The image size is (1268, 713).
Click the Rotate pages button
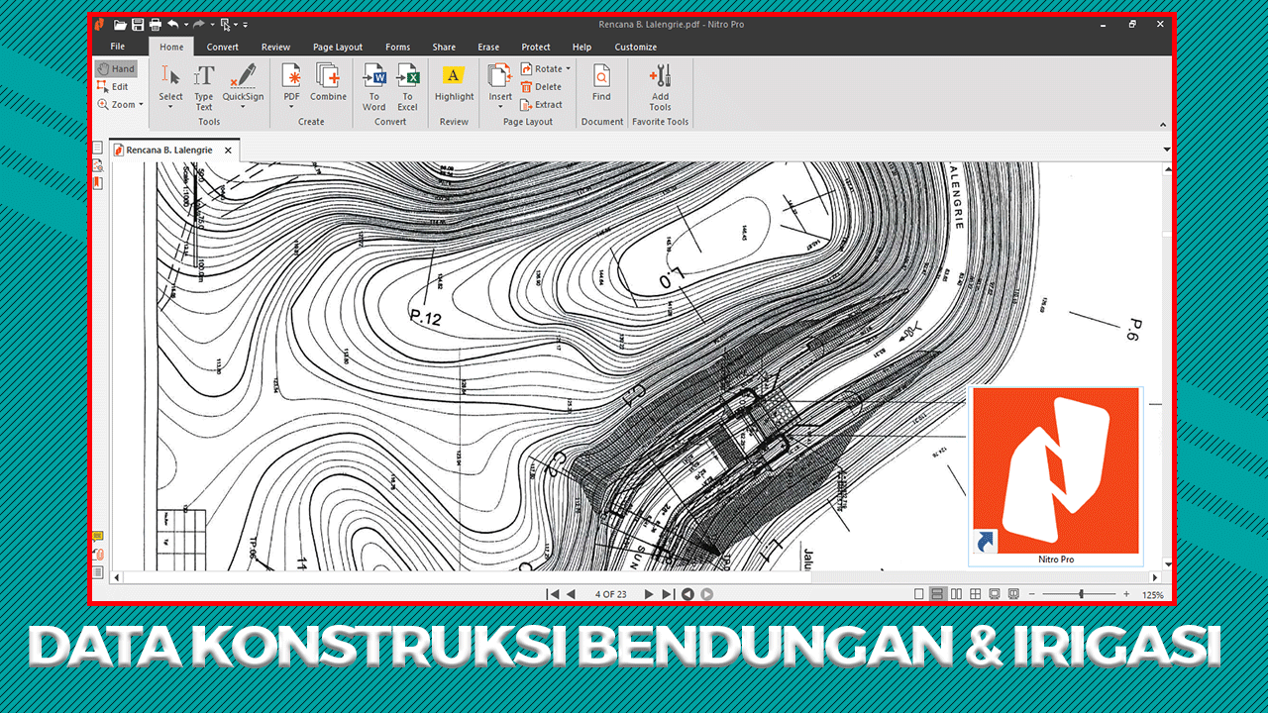[541, 69]
